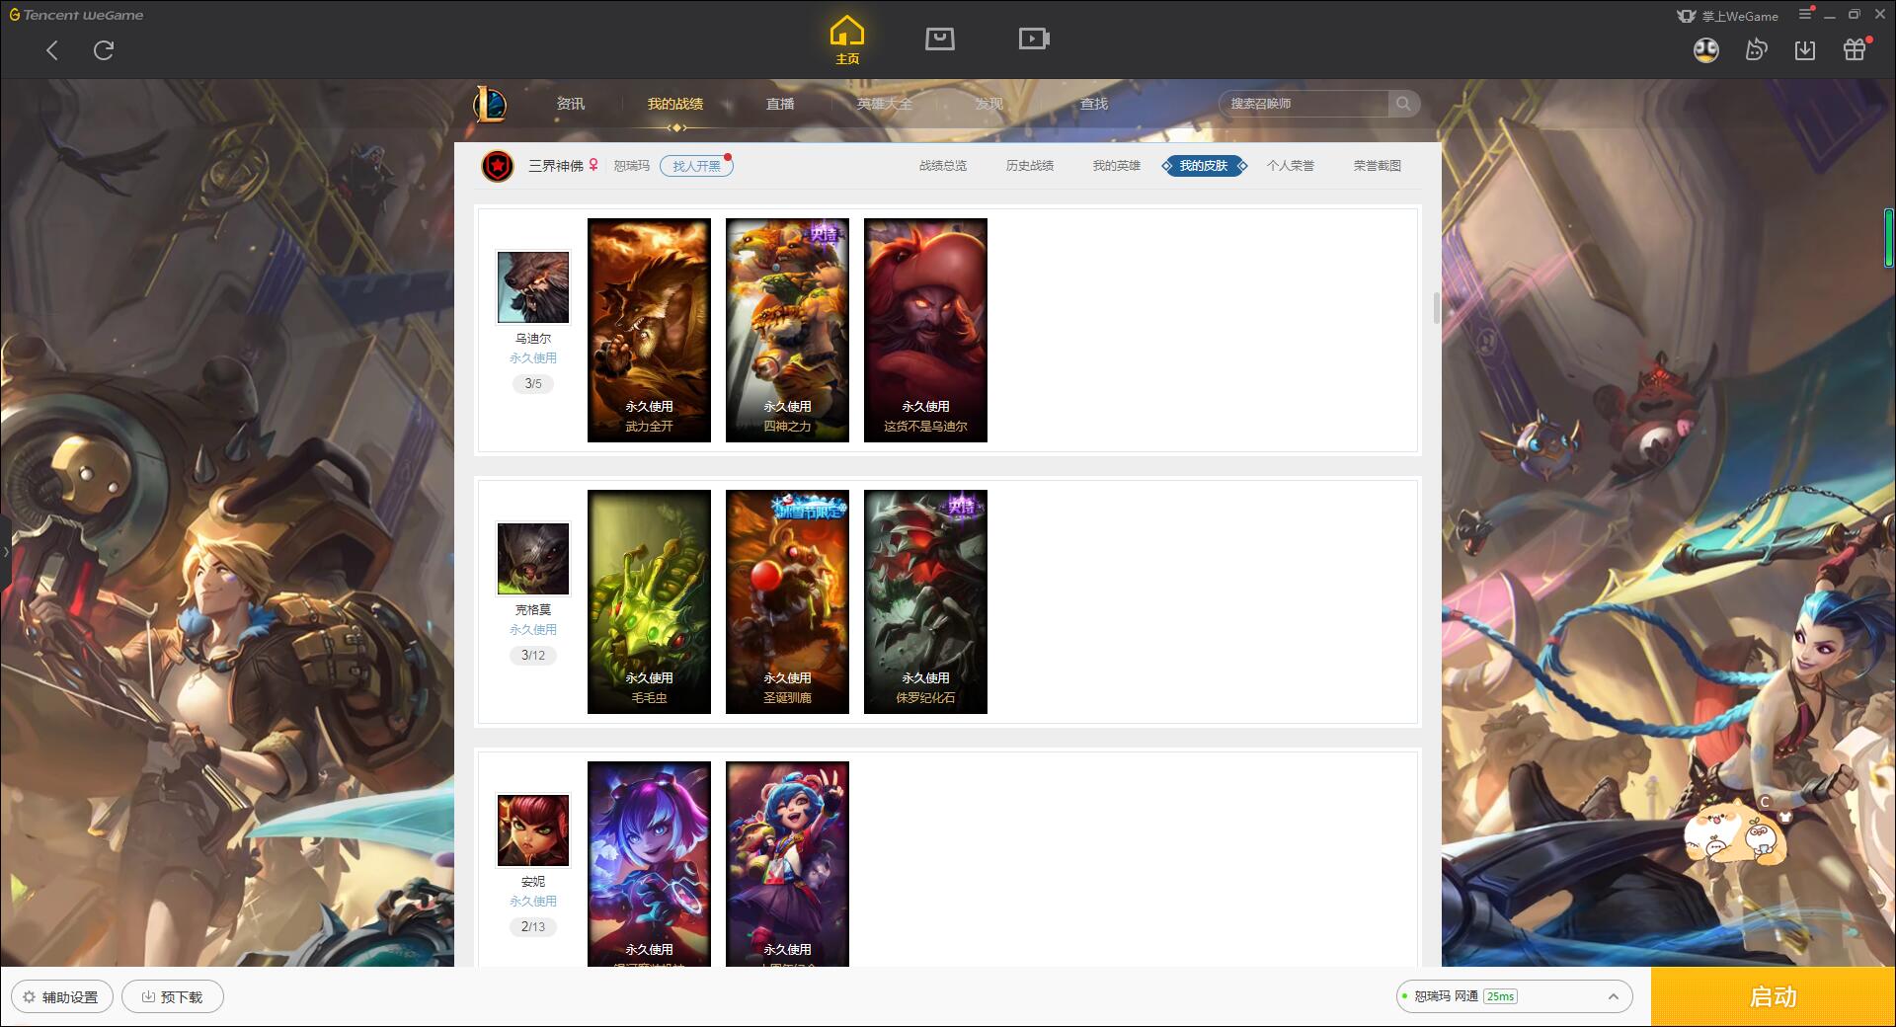The image size is (1896, 1027).
Task: Open the 四神之力 skin card
Action: pos(787,330)
